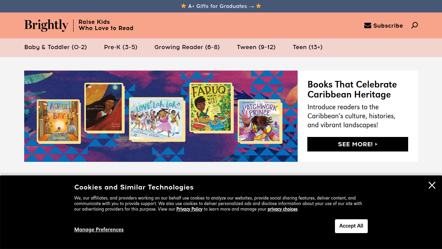Click the envelope icon beside Subscribe
The height and width of the screenshot is (249, 442).
click(368, 26)
